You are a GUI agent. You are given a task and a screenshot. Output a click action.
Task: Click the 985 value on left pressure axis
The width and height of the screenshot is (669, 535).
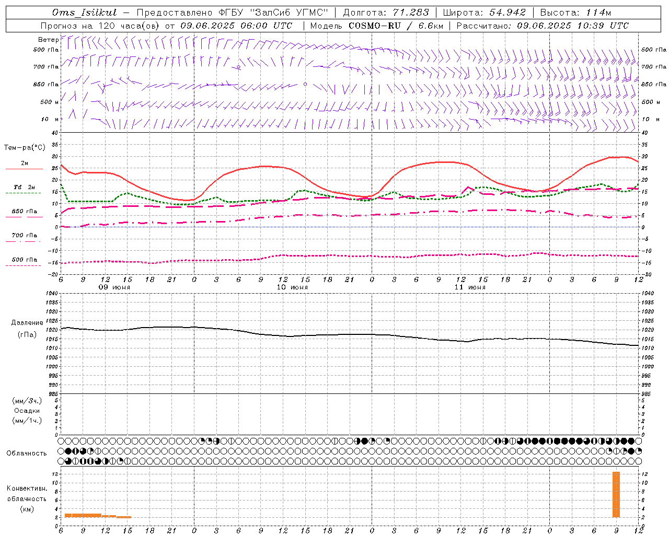coord(54,394)
